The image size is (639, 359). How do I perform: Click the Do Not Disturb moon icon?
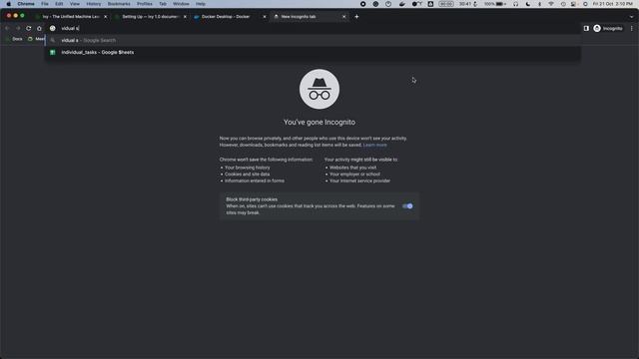point(528,4)
